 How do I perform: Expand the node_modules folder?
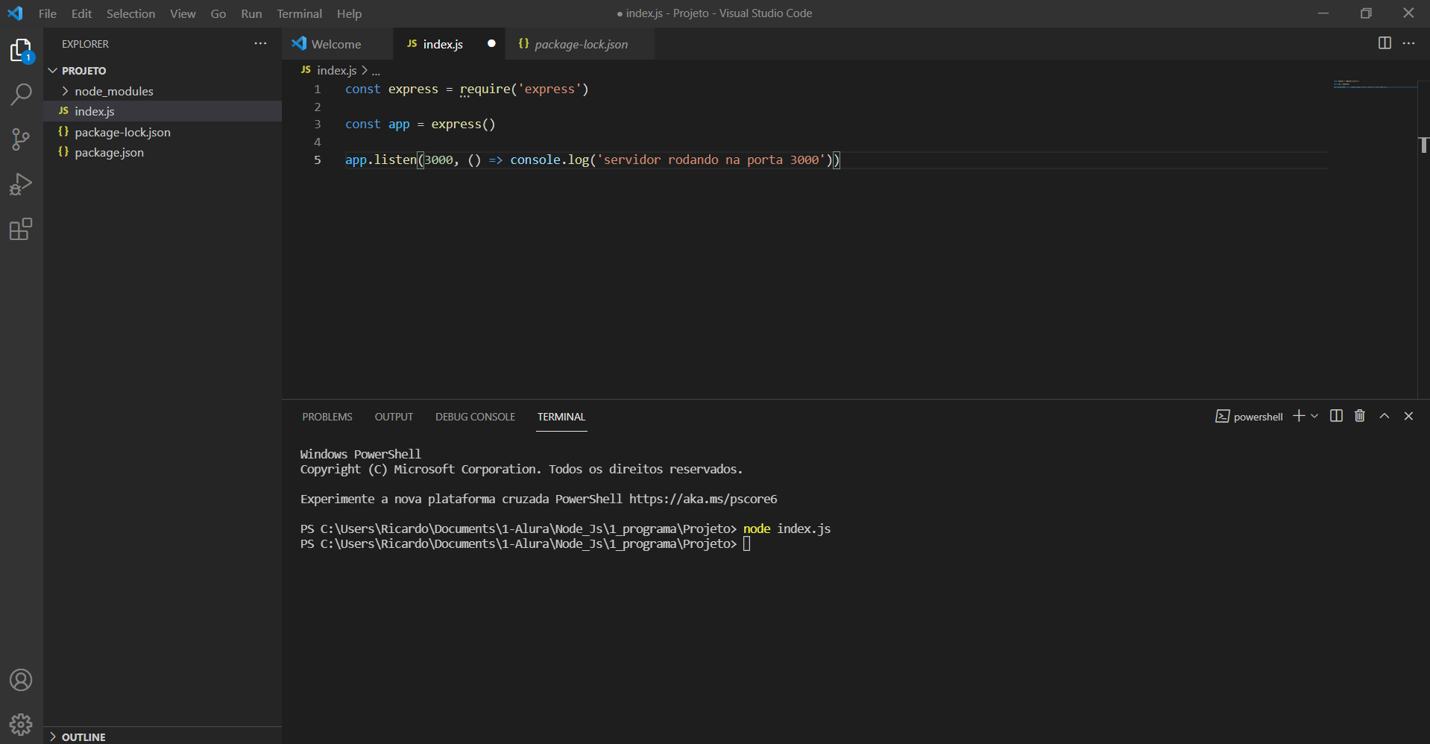[163, 91]
